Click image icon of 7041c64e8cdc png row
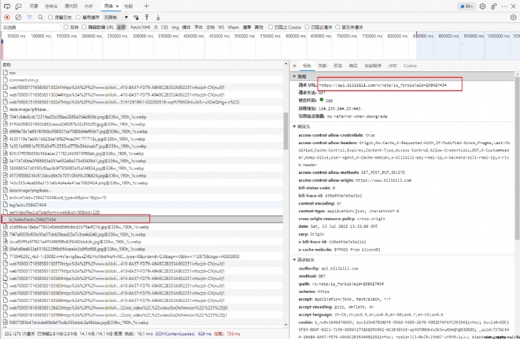Screen dimensions: 520x339 pyautogui.click(x=5, y=117)
